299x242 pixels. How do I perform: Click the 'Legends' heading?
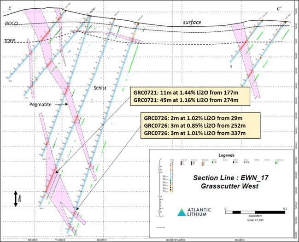[226, 155]
